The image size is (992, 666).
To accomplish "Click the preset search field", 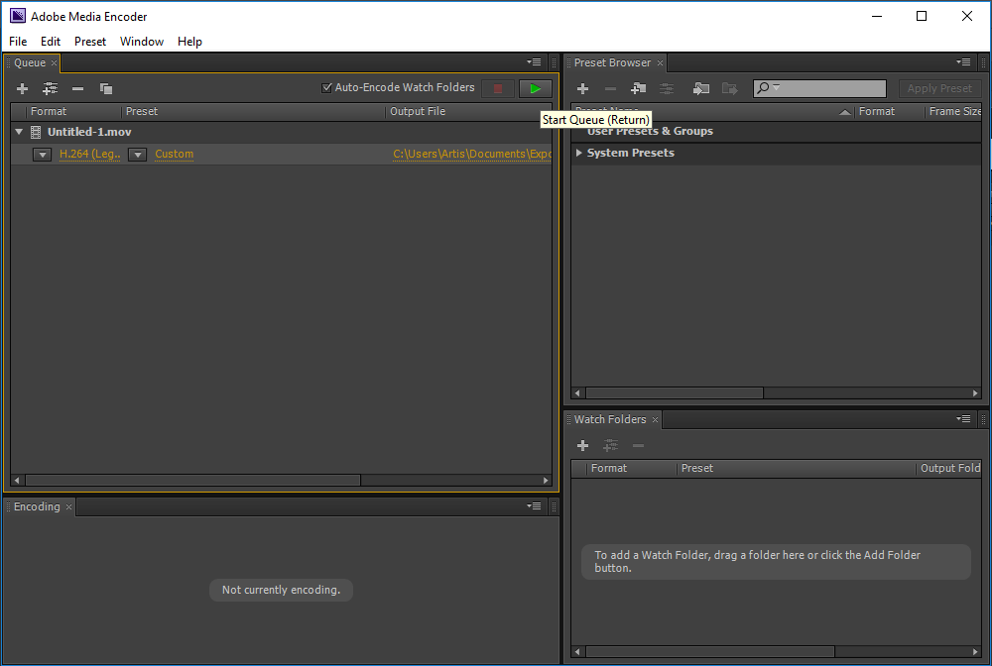I will coord(819,88).
